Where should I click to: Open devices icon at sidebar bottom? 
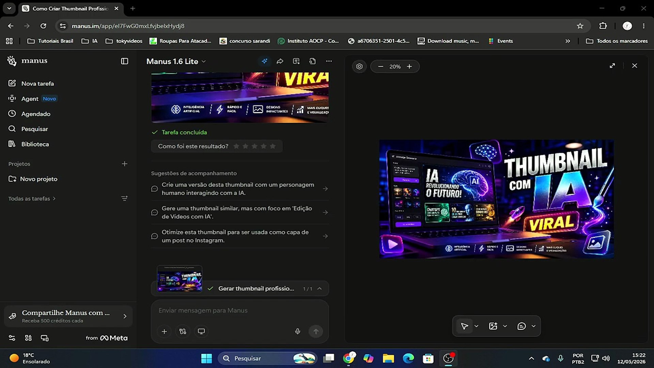click(45, 338)
